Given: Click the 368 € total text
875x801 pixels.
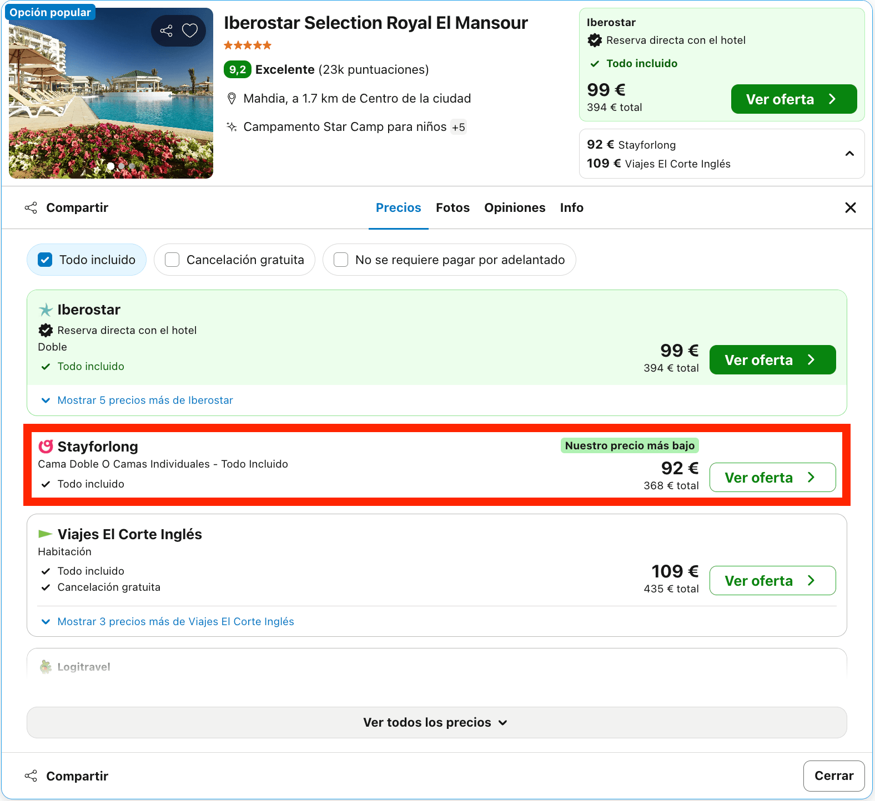Looking at the screenshot, I should (x=671, y=486).
